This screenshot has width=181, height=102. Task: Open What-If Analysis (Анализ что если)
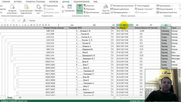[144, 9]
